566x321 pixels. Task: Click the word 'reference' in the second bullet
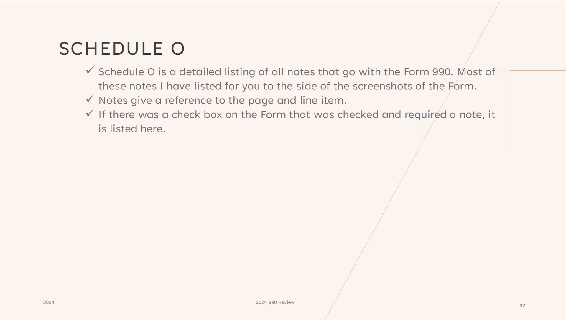tap(188, 101)
